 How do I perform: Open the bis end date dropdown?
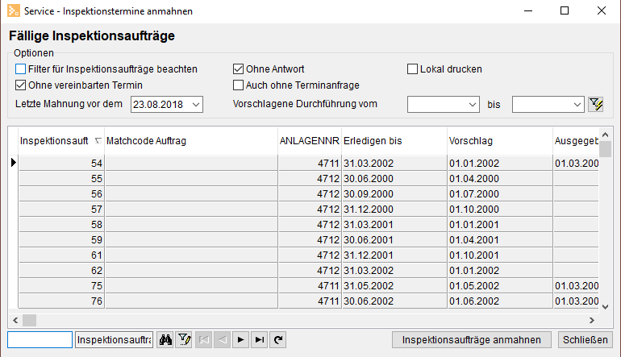coord(577,104)
